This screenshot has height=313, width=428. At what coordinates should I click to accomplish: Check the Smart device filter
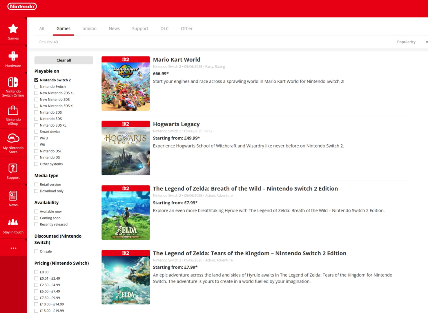[x=36, y=132]
